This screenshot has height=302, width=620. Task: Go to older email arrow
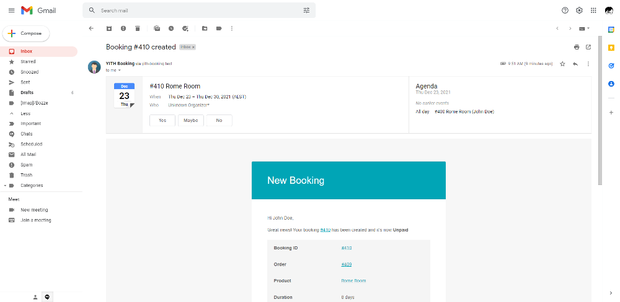(x=570, y=28)
